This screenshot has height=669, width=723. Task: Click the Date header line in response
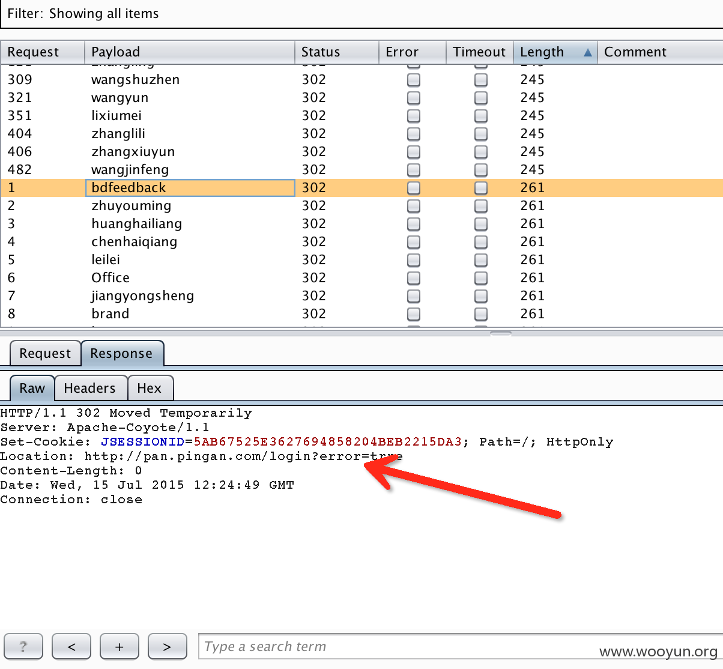147,485
